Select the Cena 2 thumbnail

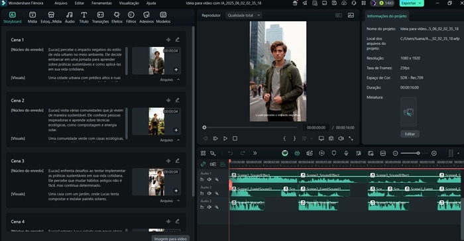(156, 121)
